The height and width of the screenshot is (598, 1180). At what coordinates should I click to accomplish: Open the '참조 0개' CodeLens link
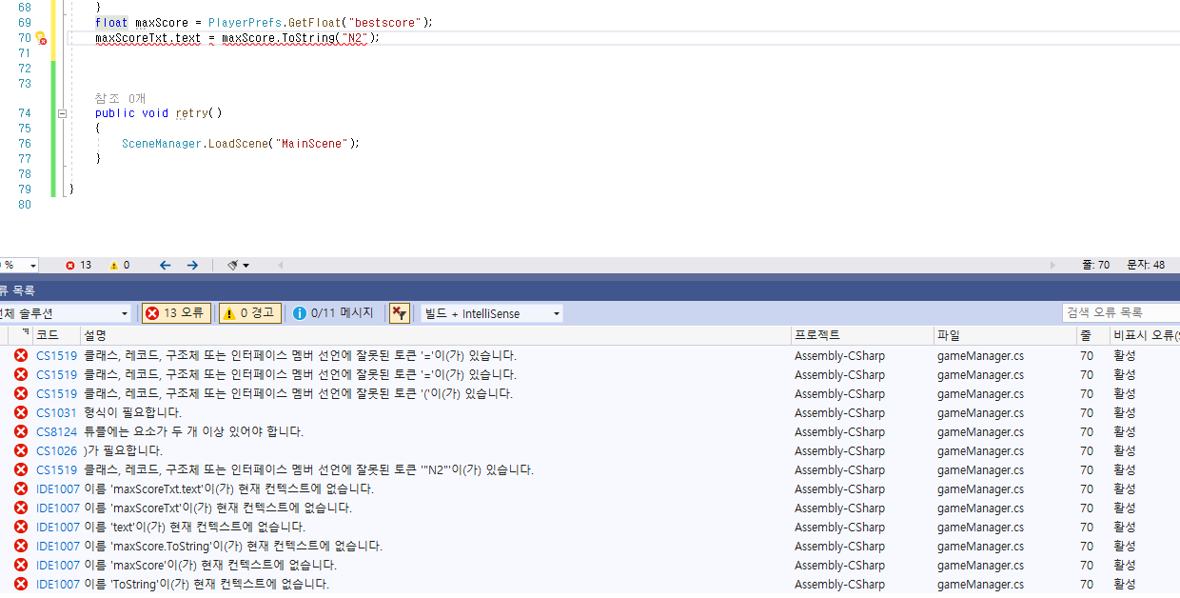tap(120, 98)
